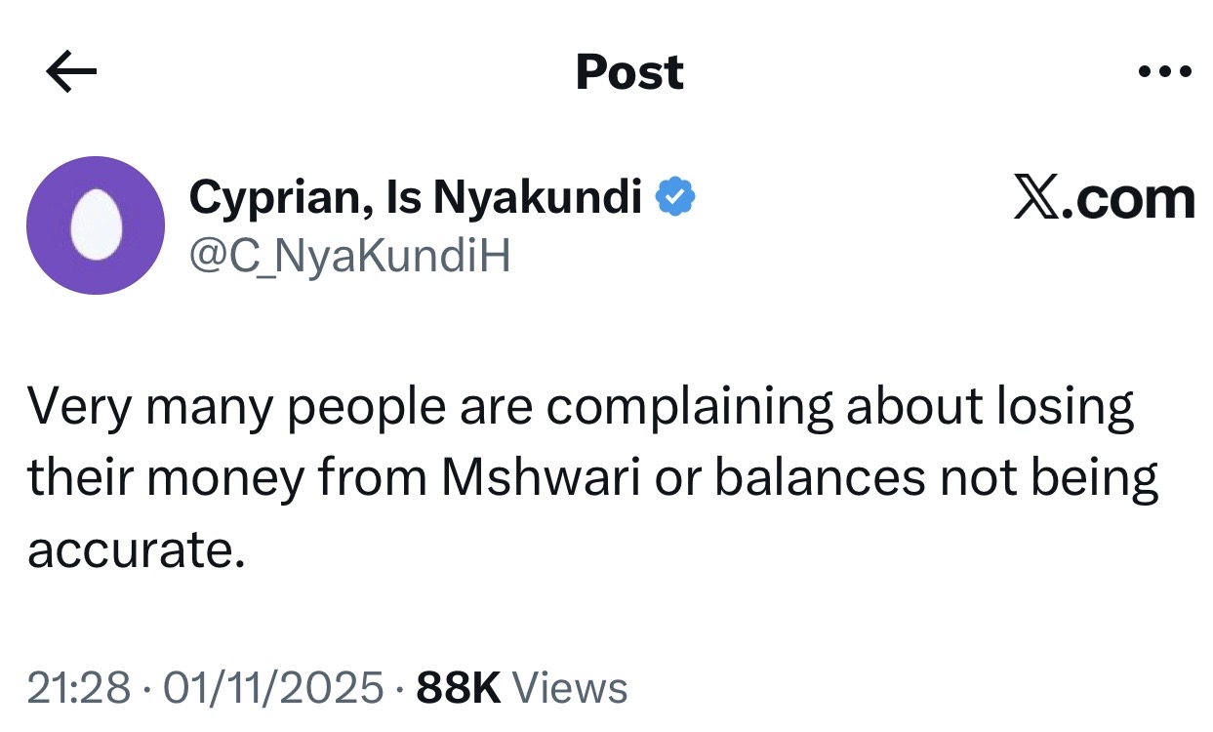Click the 21:28 post time
The width and height of the screenshot is (1213, 732).
point(78,688)
